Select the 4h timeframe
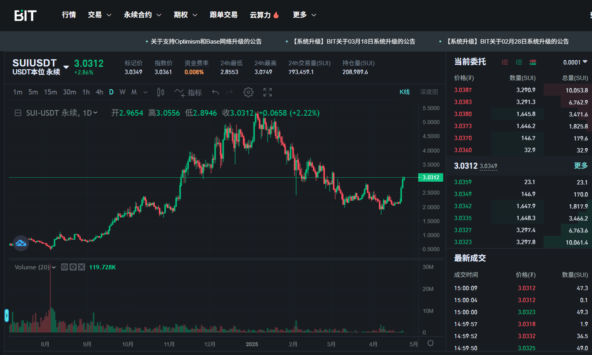This screenshot has width=592, height=355. coord(99,92)
